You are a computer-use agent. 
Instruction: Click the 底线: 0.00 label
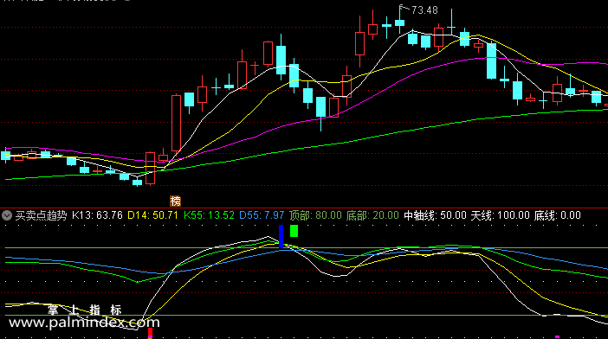click(x=557, y=215)
